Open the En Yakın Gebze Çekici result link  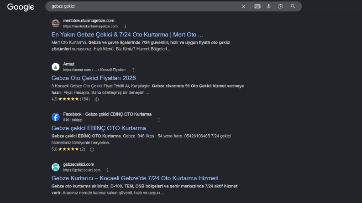pos(127,35)
